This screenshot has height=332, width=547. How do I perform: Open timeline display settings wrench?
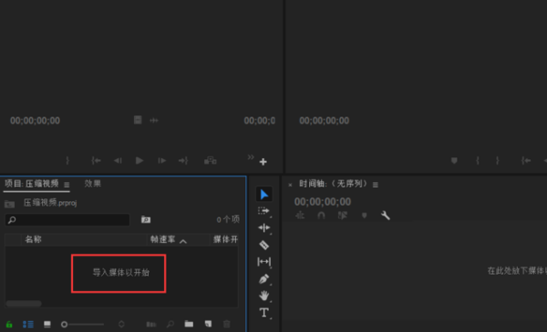[386, 216]
